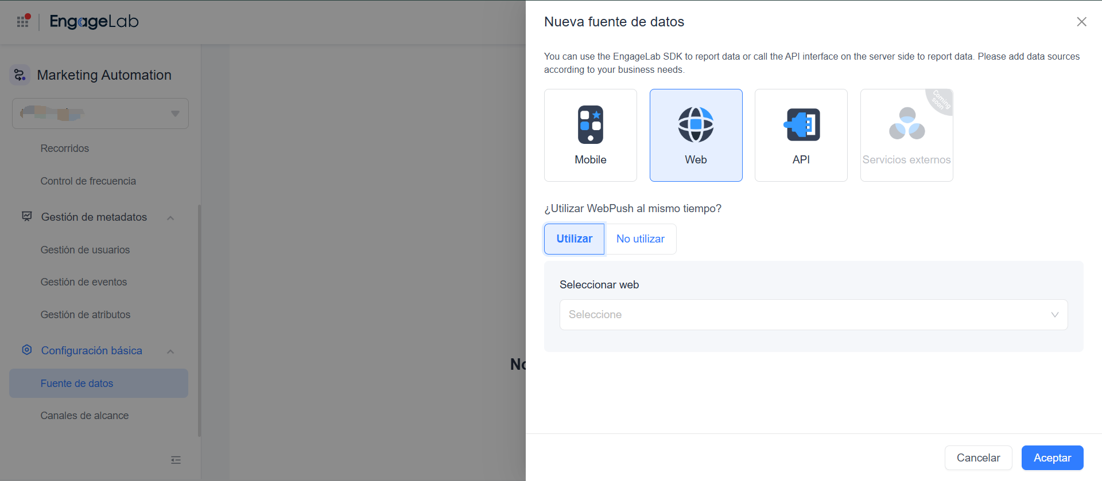Open Control de frecuencia page
This screenshot has height=481, width=1102.
88,181
